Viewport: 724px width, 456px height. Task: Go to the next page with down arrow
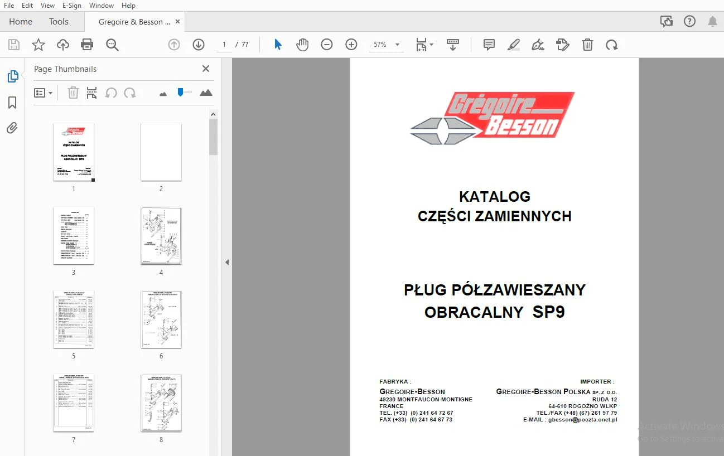[x=199, y=45]
